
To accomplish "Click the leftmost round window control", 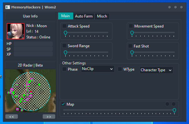I will click(x=170, y=7).
